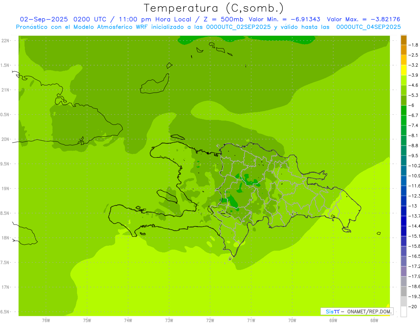
Task: Click the 21N latitude axis label
Action: [x=6, y=90]
